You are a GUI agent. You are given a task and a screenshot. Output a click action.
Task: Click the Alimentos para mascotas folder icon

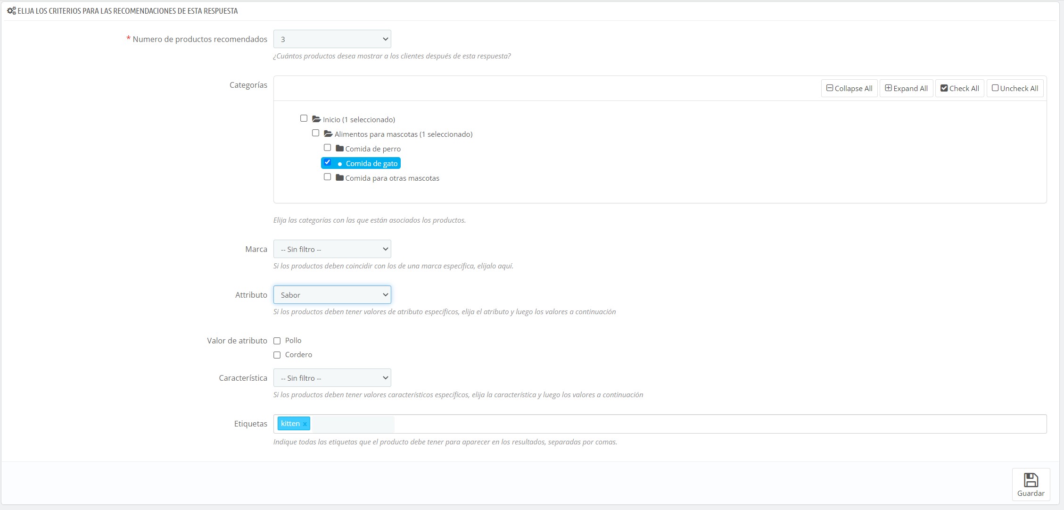(328, 134)
